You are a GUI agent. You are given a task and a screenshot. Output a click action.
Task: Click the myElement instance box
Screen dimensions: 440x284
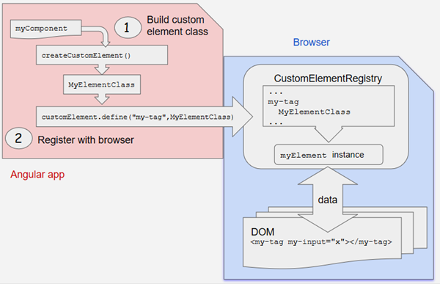tap(329, 155)
